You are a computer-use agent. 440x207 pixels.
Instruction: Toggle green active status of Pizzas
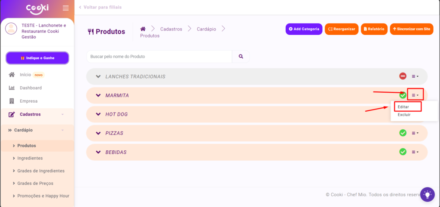[x=403, y=133]
